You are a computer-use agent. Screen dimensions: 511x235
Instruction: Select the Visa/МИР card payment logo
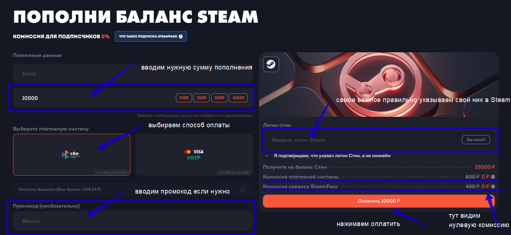point(194,155)
